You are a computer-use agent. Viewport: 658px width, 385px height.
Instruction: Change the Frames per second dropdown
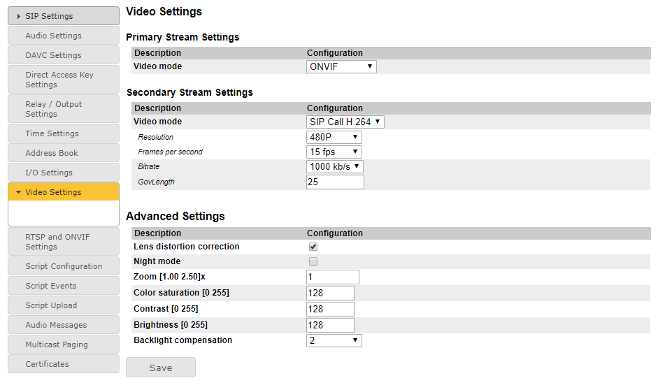(334, 152)
